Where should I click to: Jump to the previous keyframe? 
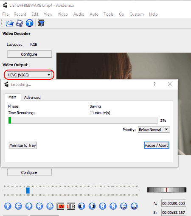[39, 206]
